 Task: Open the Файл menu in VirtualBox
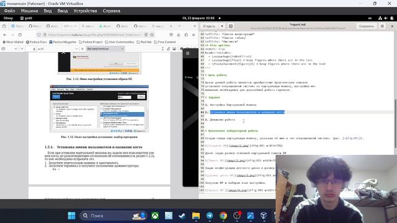tap(9, 11)
